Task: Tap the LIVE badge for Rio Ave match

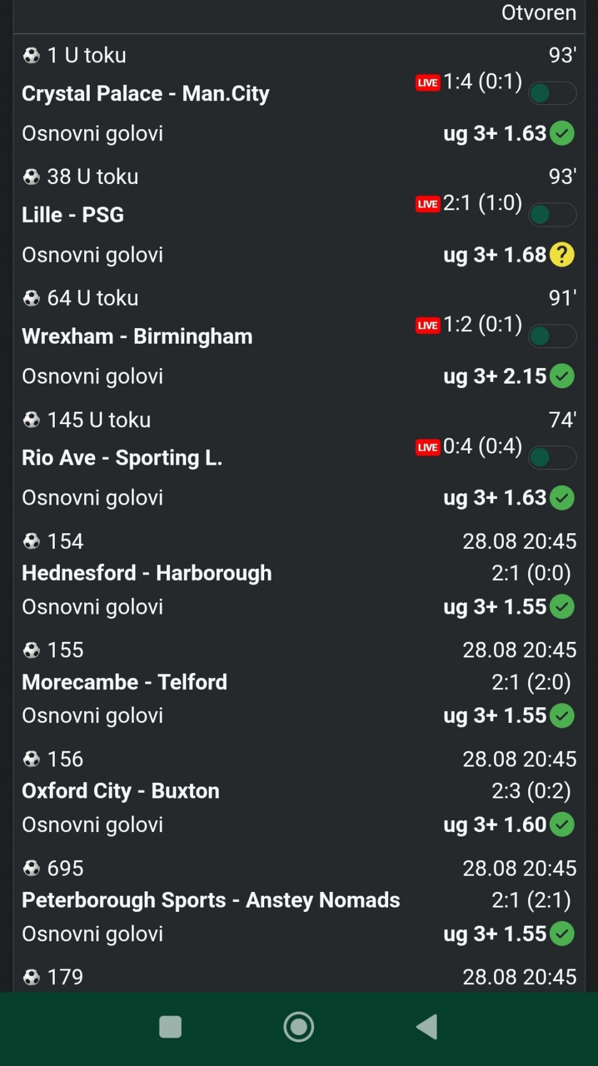Action: 428,447
